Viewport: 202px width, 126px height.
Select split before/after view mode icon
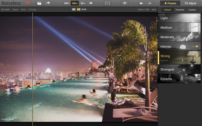pyautogui.click(x=79, y=9)
